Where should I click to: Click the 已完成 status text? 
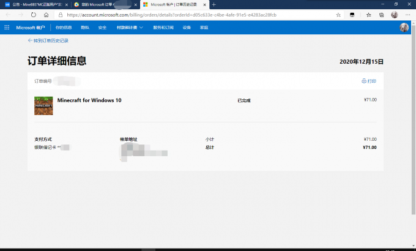pos(244,100)
